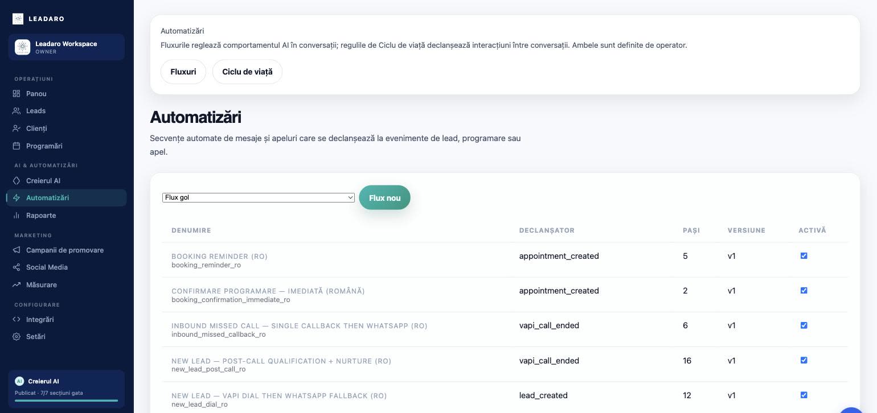Click the Campanii de promovare megaphone icon
The height and width of the screenshot is (413, 877).
coord(17,250)
